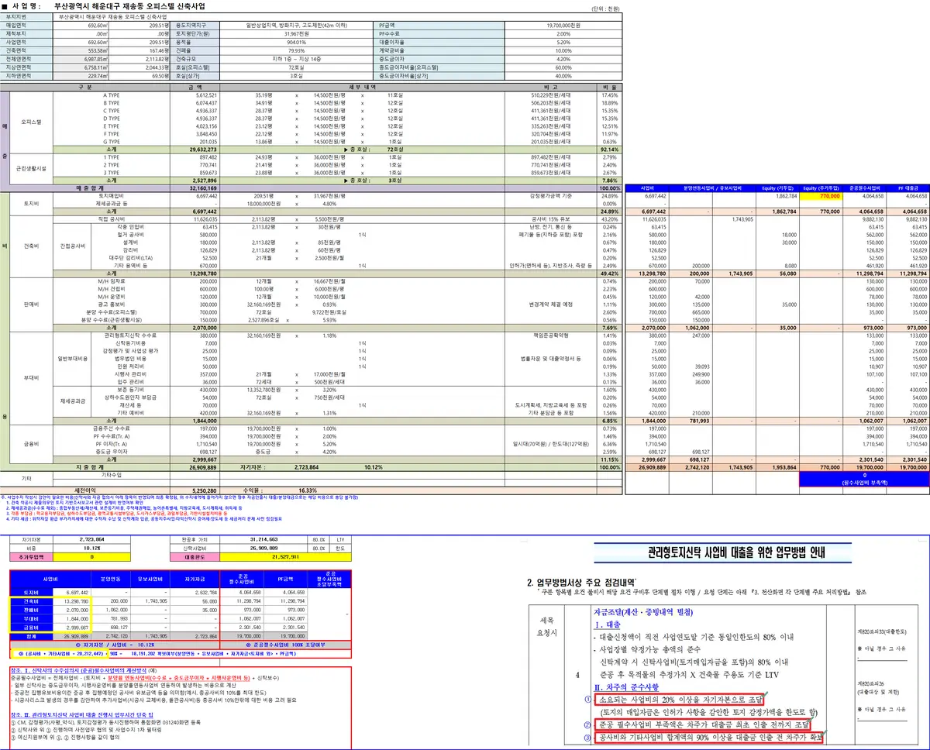Click the yellow-outlined 건축비 13,298,780 cell
Image resolution: width=930 pixels, height=750 pixels.
(x=73, y=601)
